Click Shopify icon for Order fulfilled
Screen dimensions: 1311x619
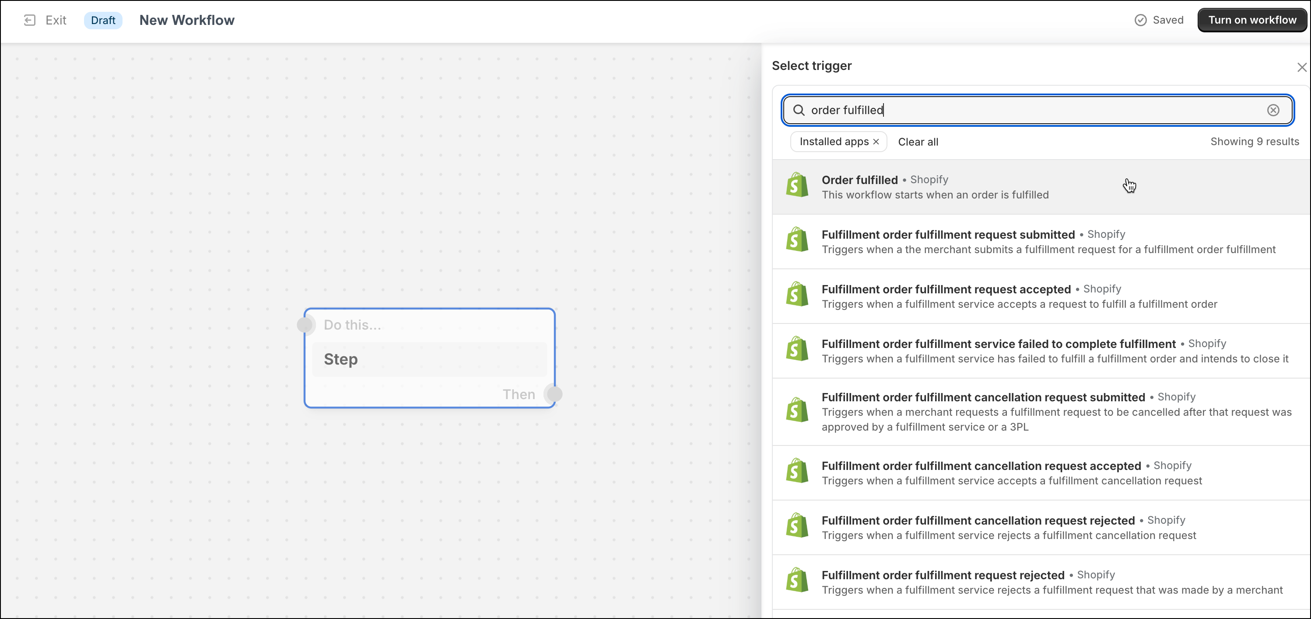[x=797, y=184]
